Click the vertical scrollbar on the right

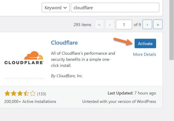171,31
